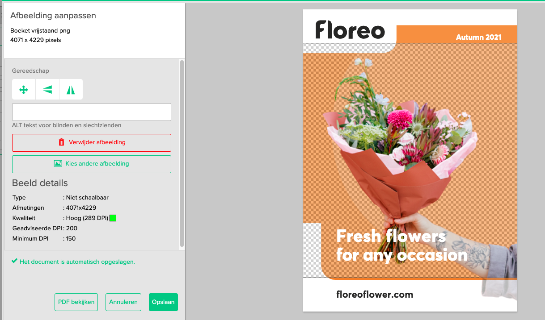Click the Autumn 2021 orange banner

coord(456,34)
